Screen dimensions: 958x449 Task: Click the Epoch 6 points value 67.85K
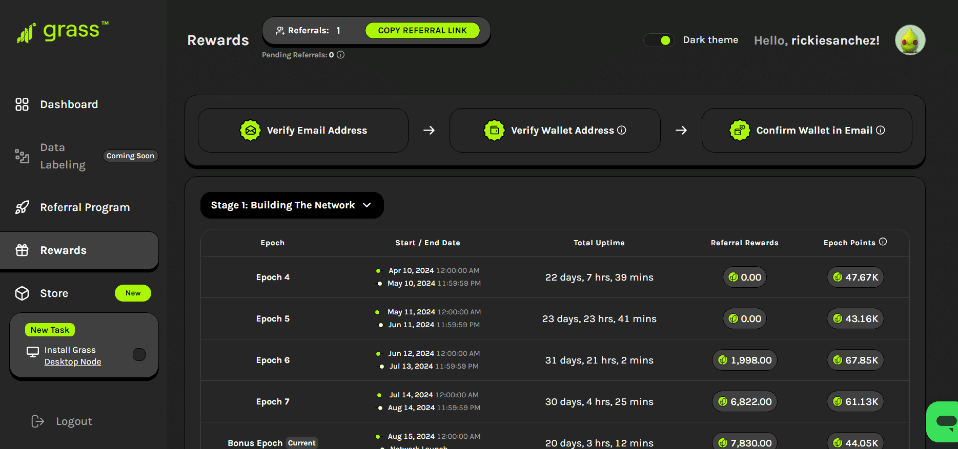point(855,360)
